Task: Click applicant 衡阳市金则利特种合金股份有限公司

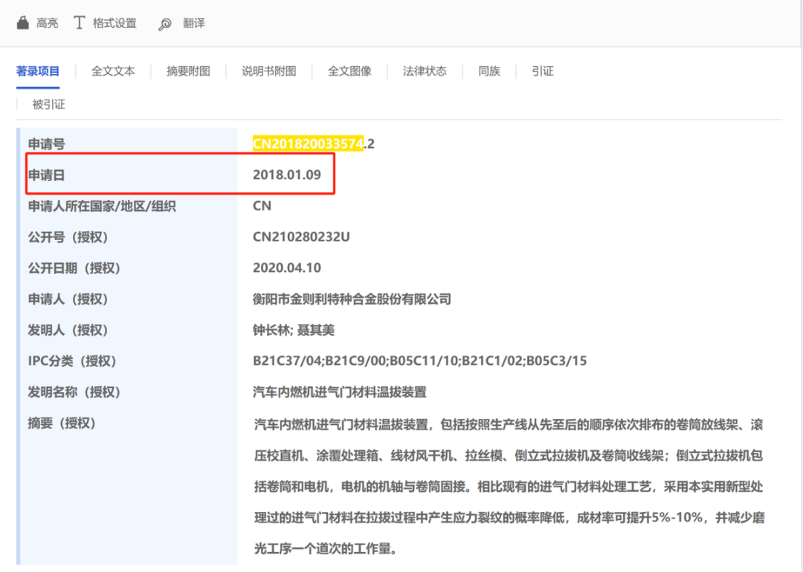Action: coord(352,299)
